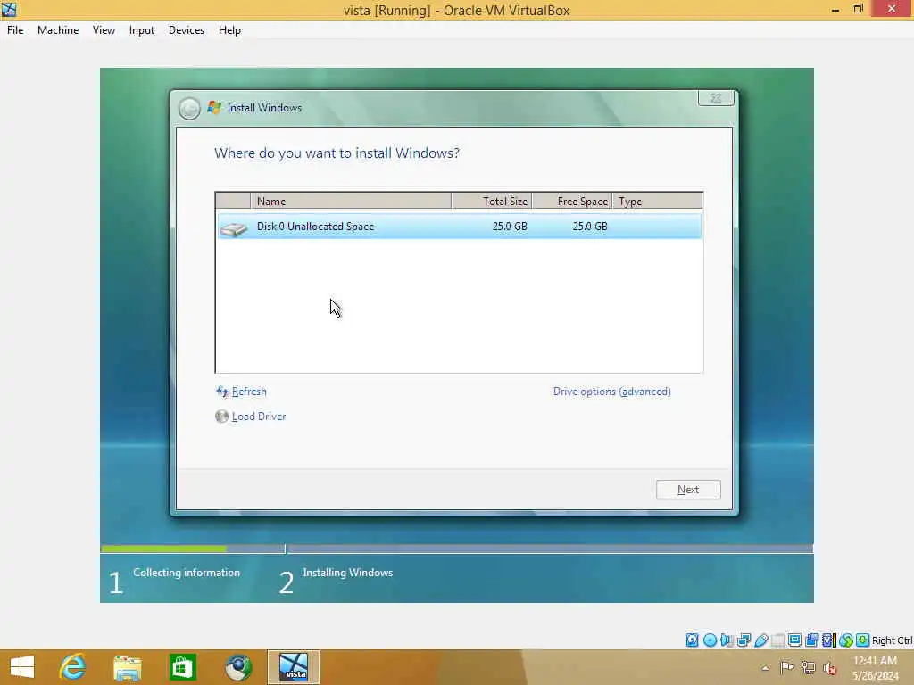Viewport: 914px width, 685px height.
Task: Select the Disk 0 Unallocated Space row
Action: [459, 226]
